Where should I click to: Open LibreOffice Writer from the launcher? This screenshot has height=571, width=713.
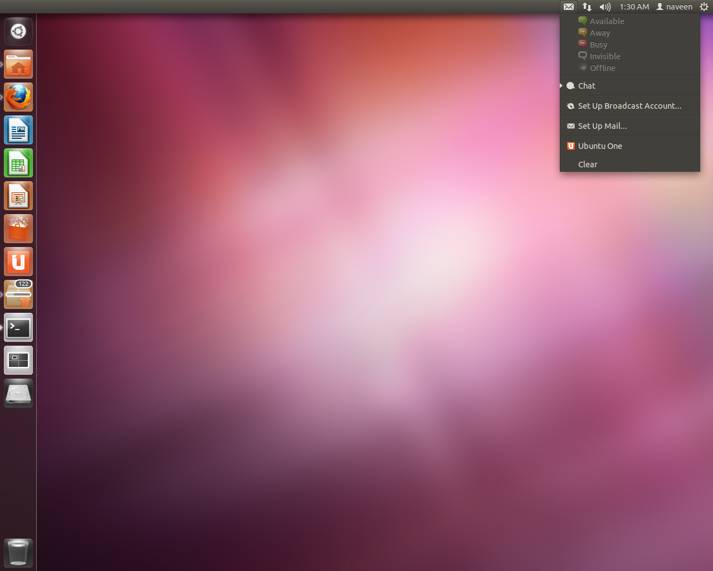coord(18,129)
